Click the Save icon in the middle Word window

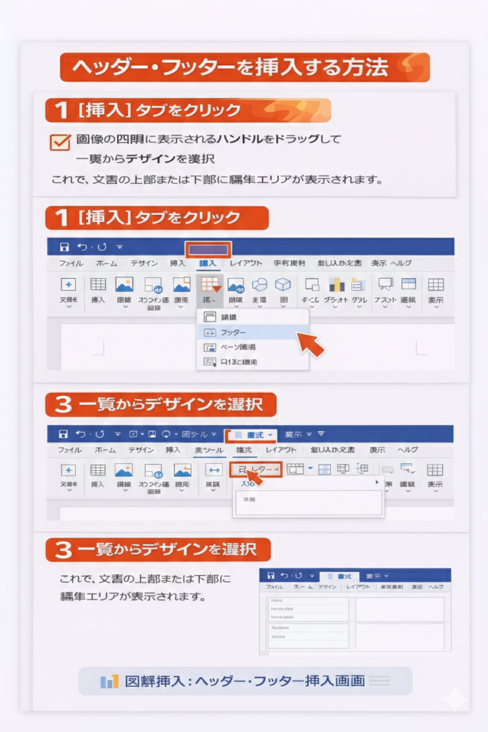64,434
